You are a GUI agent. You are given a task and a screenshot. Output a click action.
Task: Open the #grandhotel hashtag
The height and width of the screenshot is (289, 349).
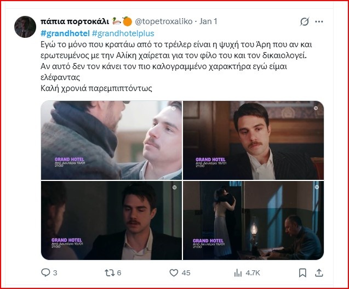(x=65, y=33)
